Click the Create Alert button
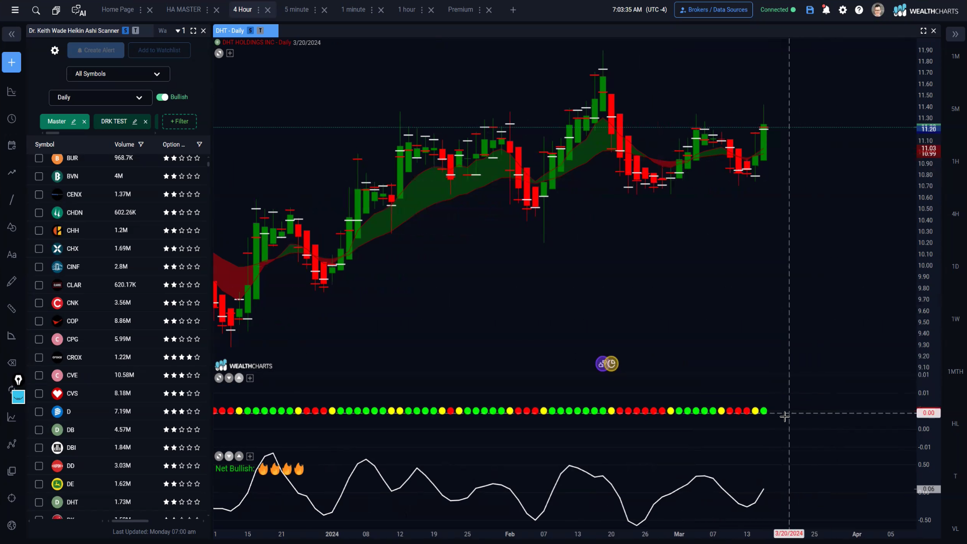 pos(96,50)
